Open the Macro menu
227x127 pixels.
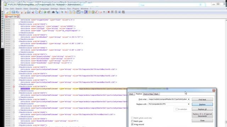[62, 8]
